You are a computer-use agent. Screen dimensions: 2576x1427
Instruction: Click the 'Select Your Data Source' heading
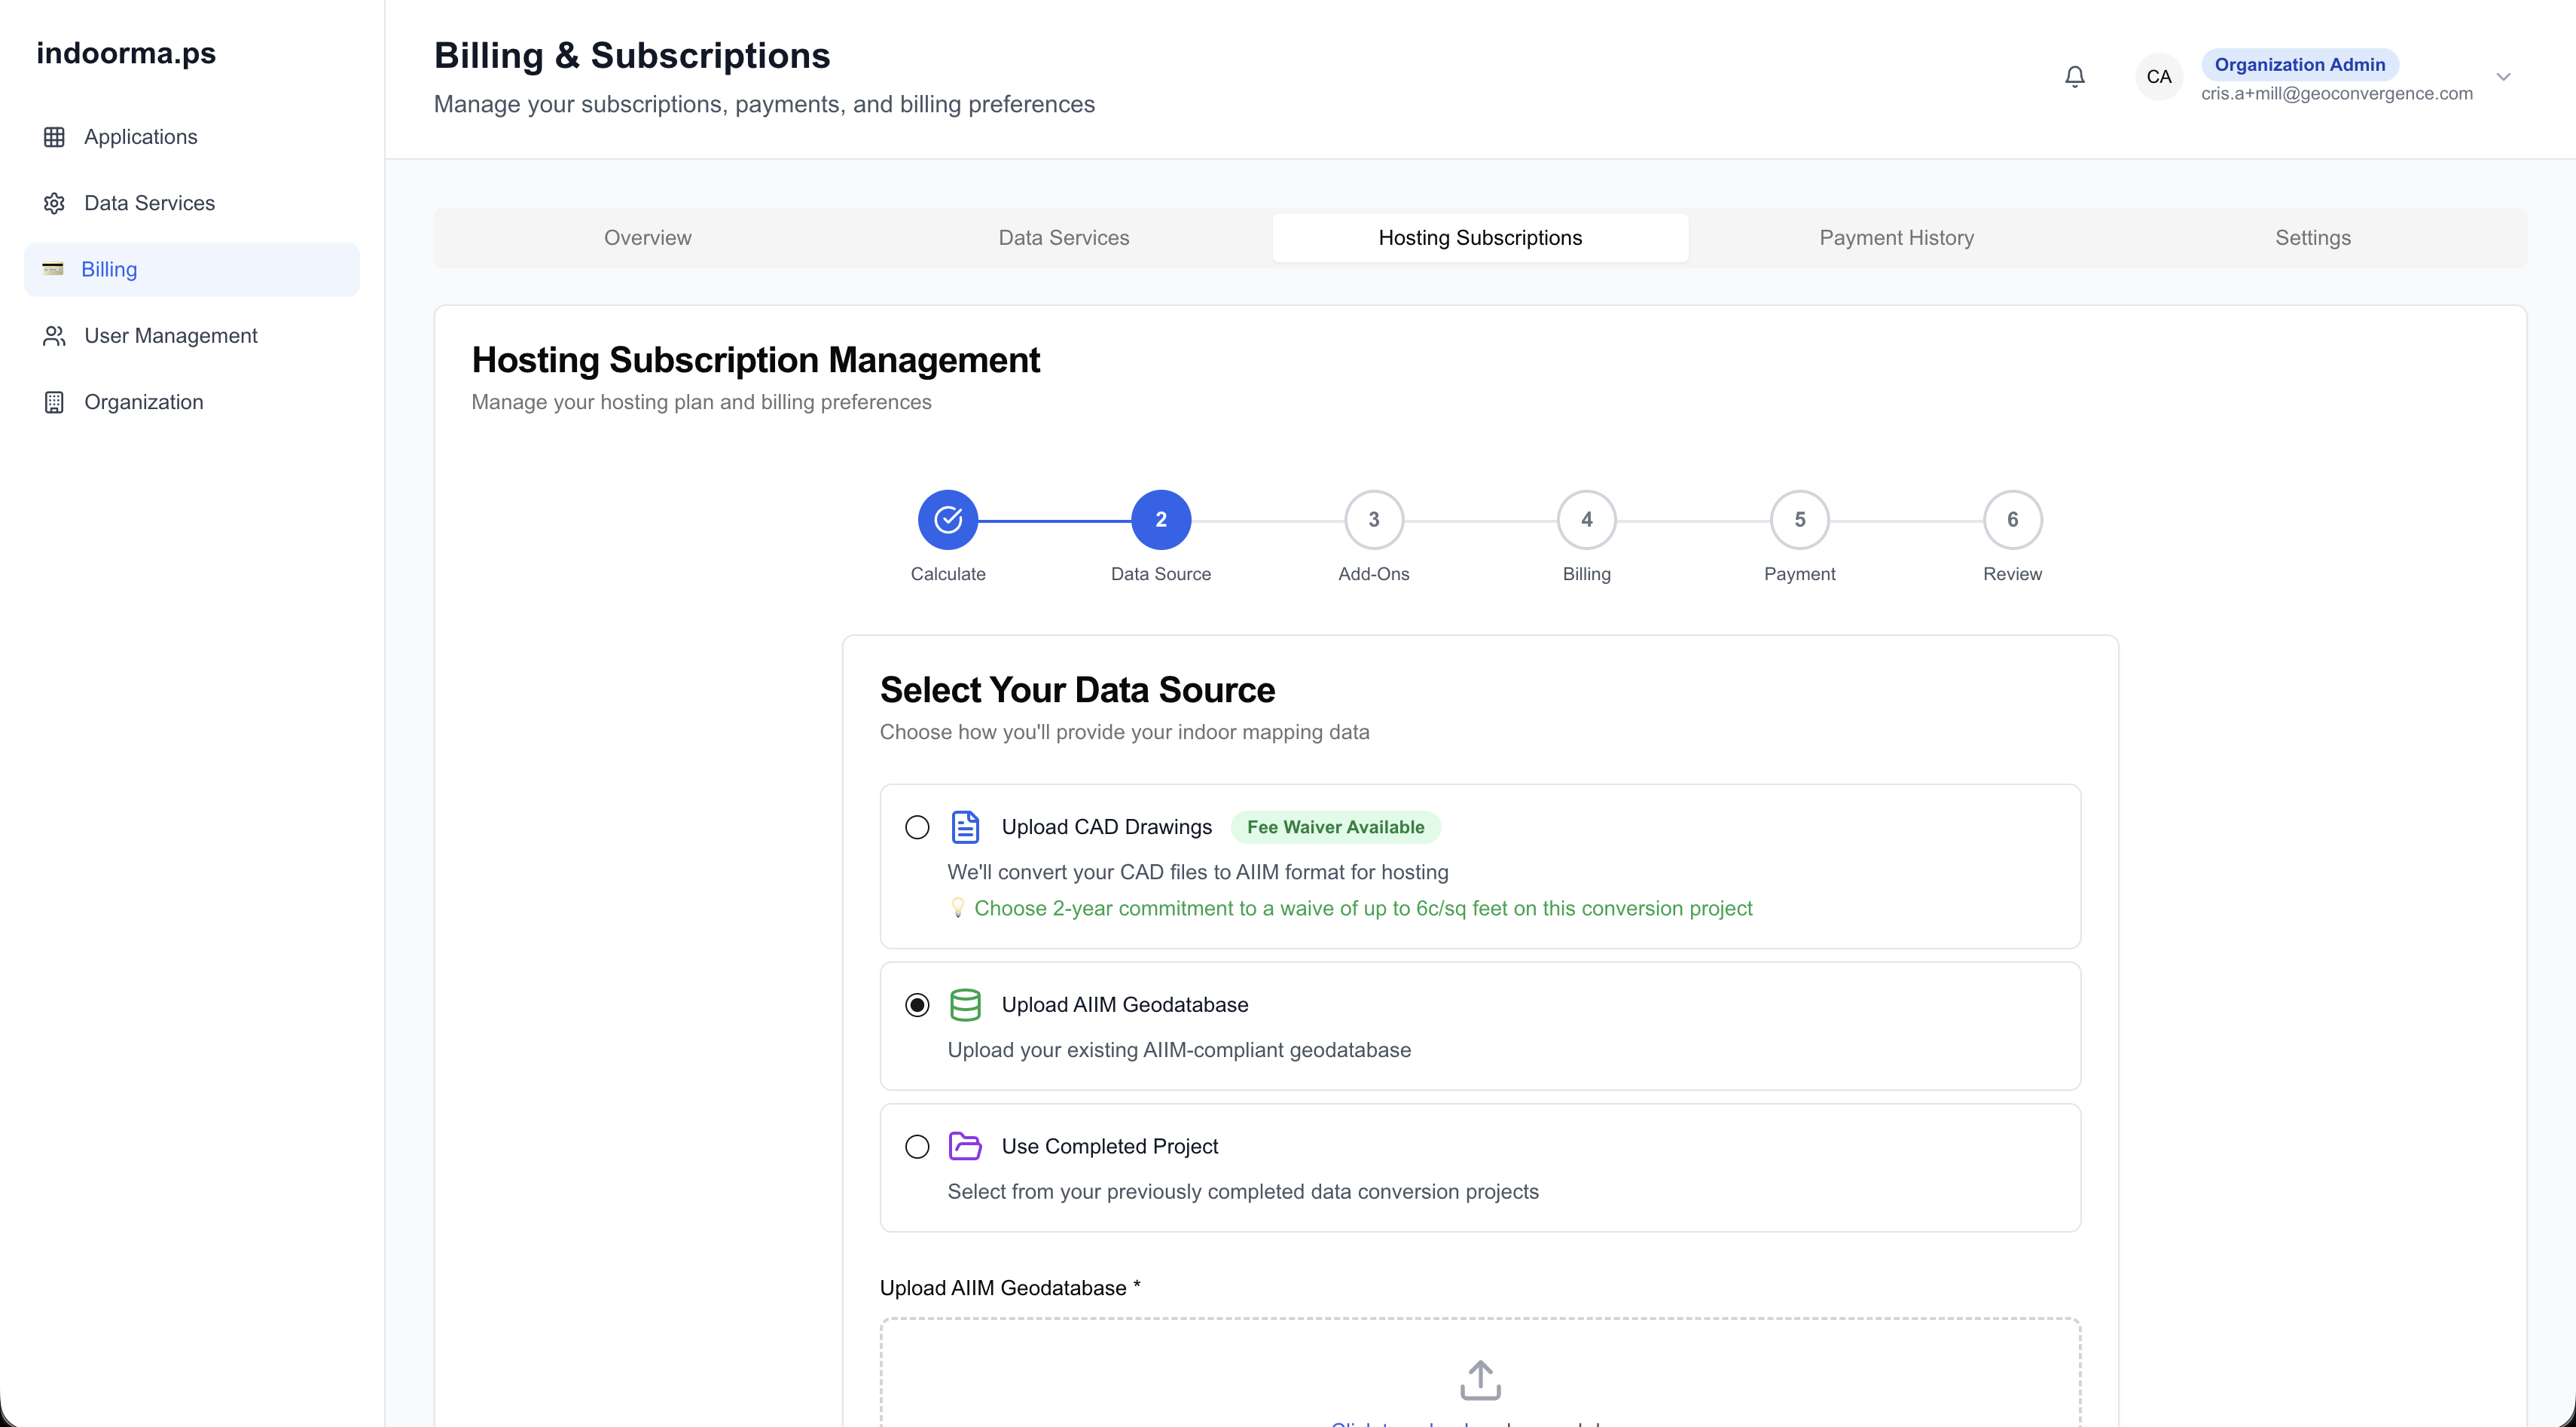pyautogui.click(x=1077, y=690)
